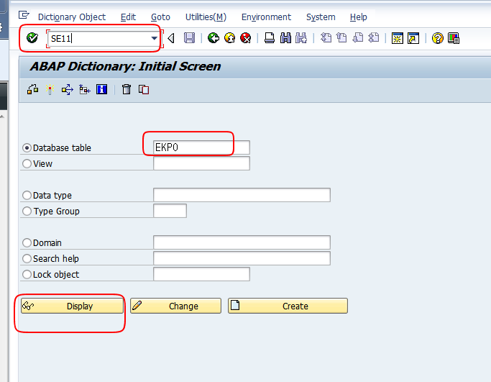
Task: Open the Goto menu
Action: (x=160, y=17)
